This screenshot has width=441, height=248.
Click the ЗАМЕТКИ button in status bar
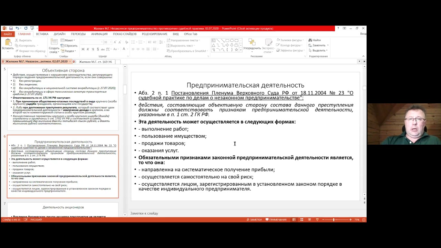pyautogui.click(x=254, y=220)
